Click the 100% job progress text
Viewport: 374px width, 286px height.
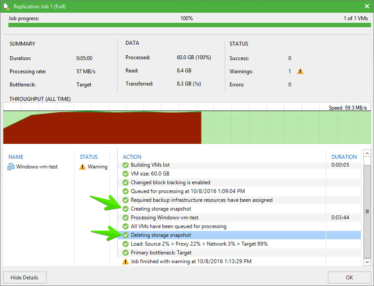(187, 18)
